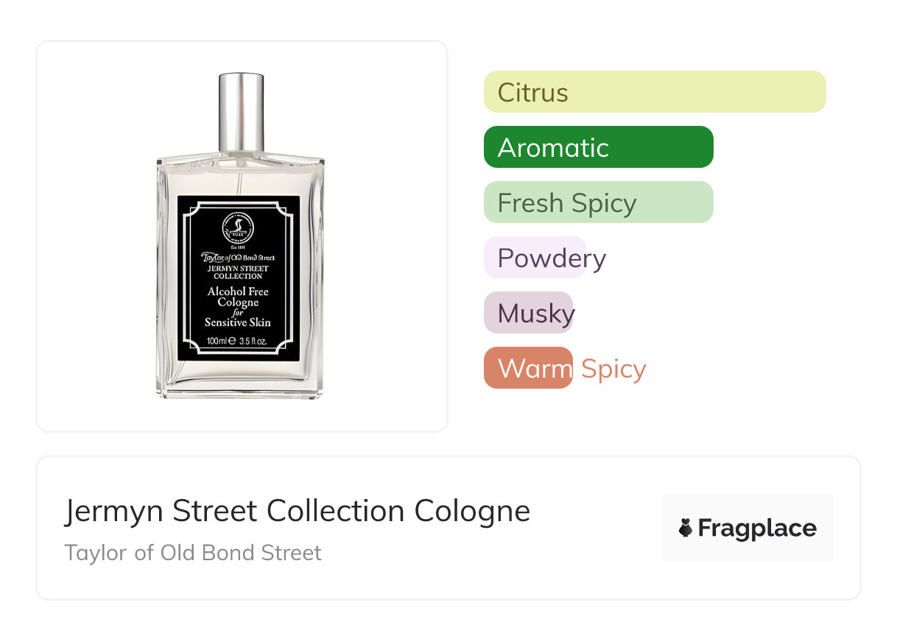This screenshot has height=636, width=897.
Task: Select the Citrus accord bar
Action: click(x=655, y=92)
